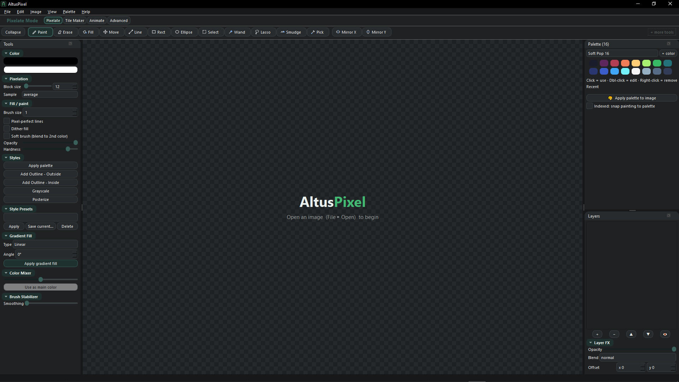This screenshot has height=382, width=679.
Task: Click Save current preset button
Action: click(x=41, y=226)
